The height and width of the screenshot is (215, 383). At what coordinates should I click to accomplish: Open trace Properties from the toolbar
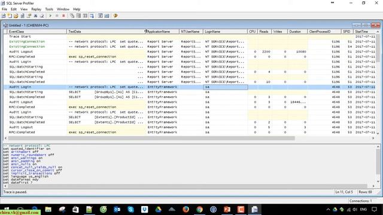(29, 16)
